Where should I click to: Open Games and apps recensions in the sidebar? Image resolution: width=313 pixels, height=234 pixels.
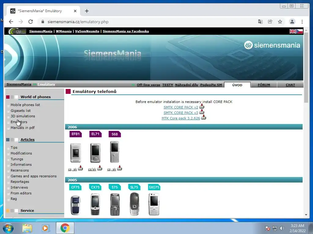[x=34, y=176]
